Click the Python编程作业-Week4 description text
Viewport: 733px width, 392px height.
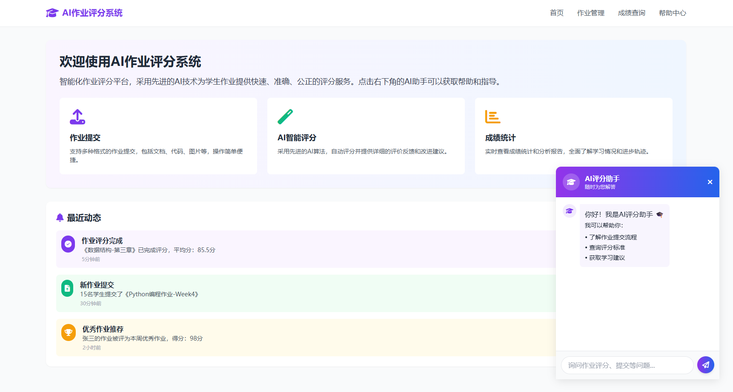pyautogui.click(x=139, y=294)
